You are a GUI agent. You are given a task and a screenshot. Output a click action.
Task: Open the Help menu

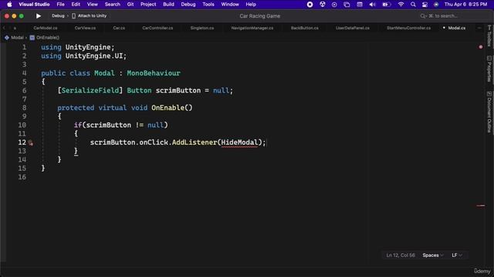(x=251, y=5)
